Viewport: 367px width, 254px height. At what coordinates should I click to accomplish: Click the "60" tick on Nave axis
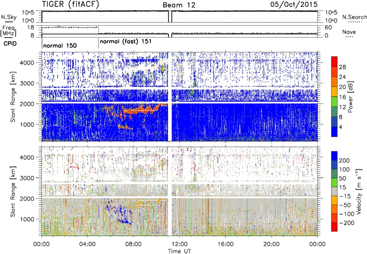[x=328, y=28]
